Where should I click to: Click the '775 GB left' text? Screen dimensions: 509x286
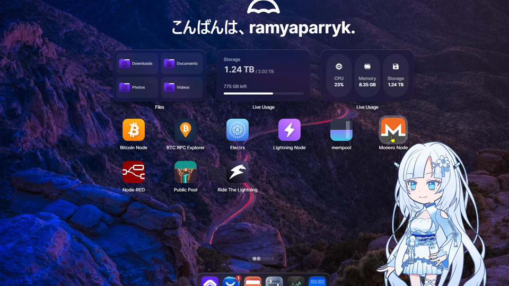coord(235,86)
